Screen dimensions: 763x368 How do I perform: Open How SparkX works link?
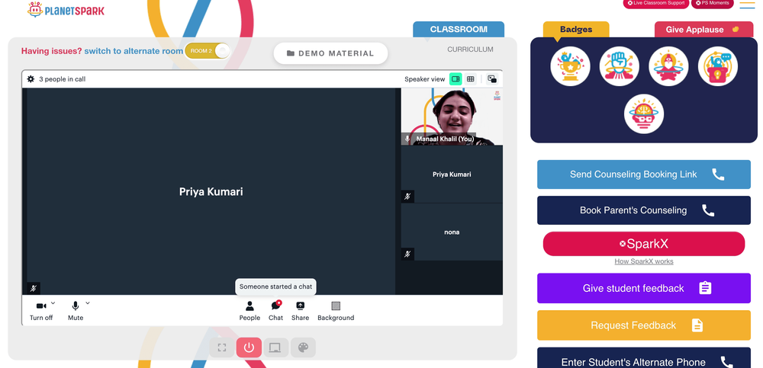click(644, 261)
